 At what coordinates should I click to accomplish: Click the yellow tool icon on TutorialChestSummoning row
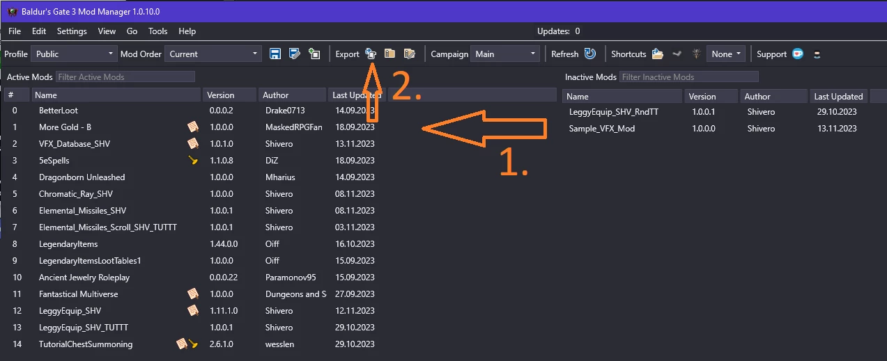click(x=194, y=344)
